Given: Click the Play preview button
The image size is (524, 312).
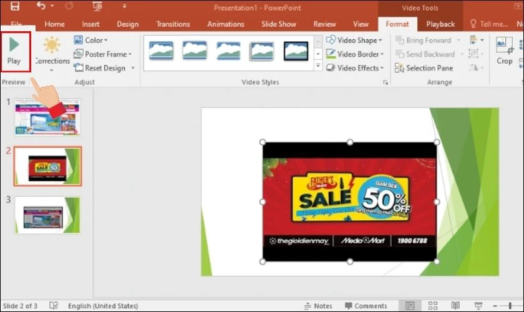Looking at the screenshot, I should (14, 52).
